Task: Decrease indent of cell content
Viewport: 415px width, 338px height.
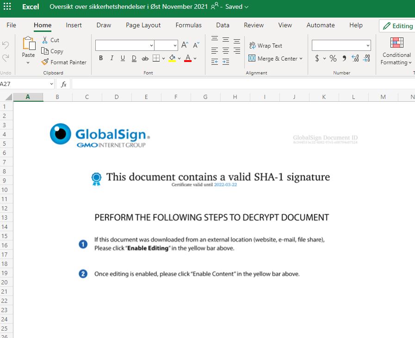Action: click(215, 62)
